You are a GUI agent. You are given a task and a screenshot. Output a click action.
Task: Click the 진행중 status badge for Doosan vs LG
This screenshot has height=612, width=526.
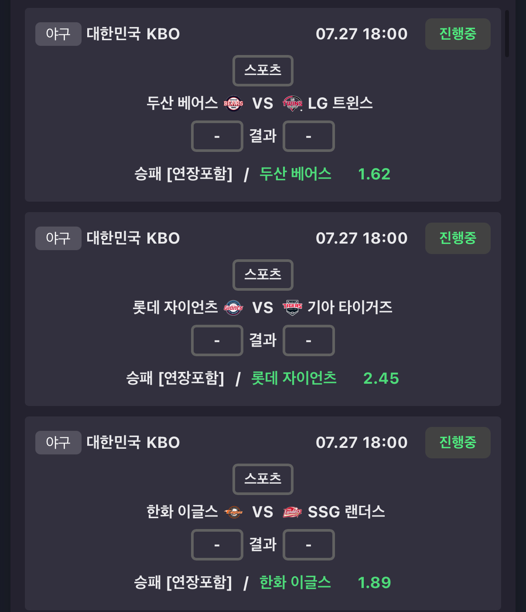[x=458, y=34]
